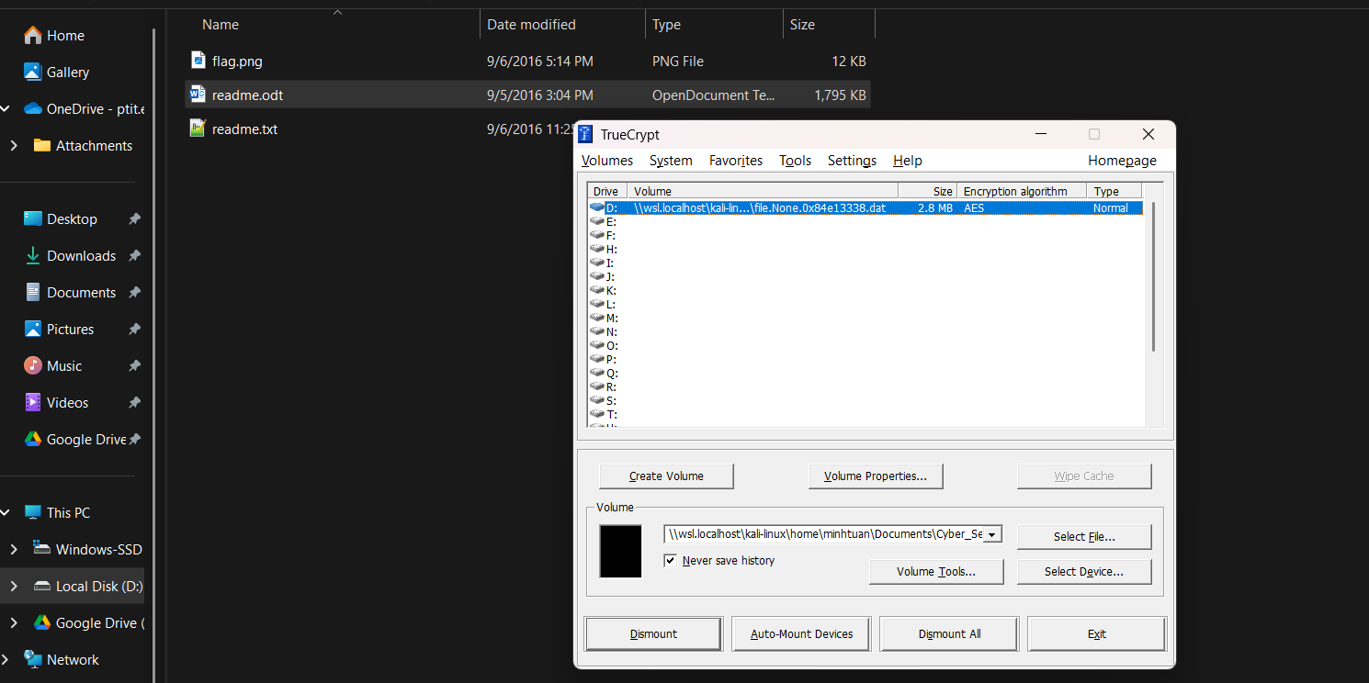Unpin Desktop using its pin icon
This screenshot has height=683, width=1369.
pos(134,218)
